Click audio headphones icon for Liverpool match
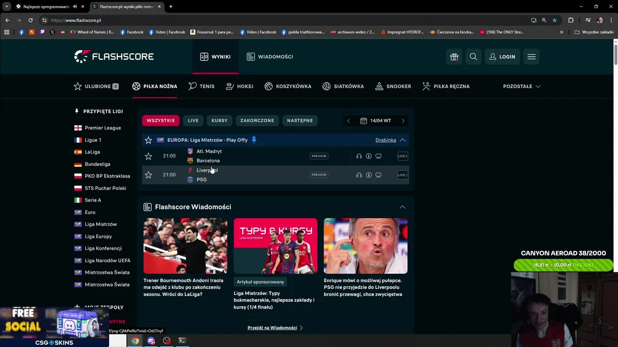Image resolution: width=618 pixels, height=347 pixels. (359, 175)
